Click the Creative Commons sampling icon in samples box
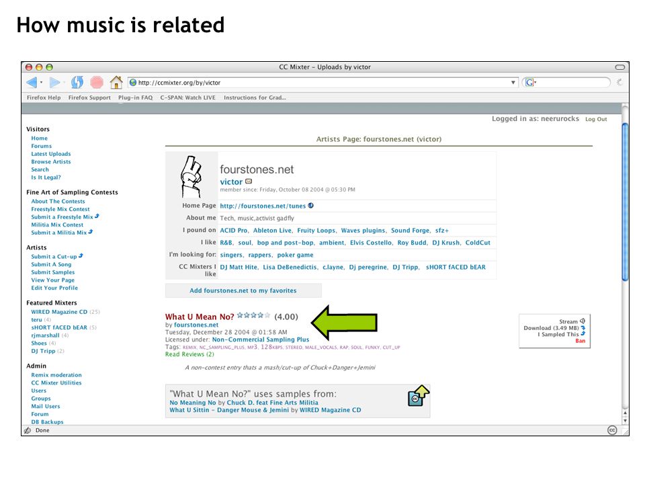 point(418,396)
